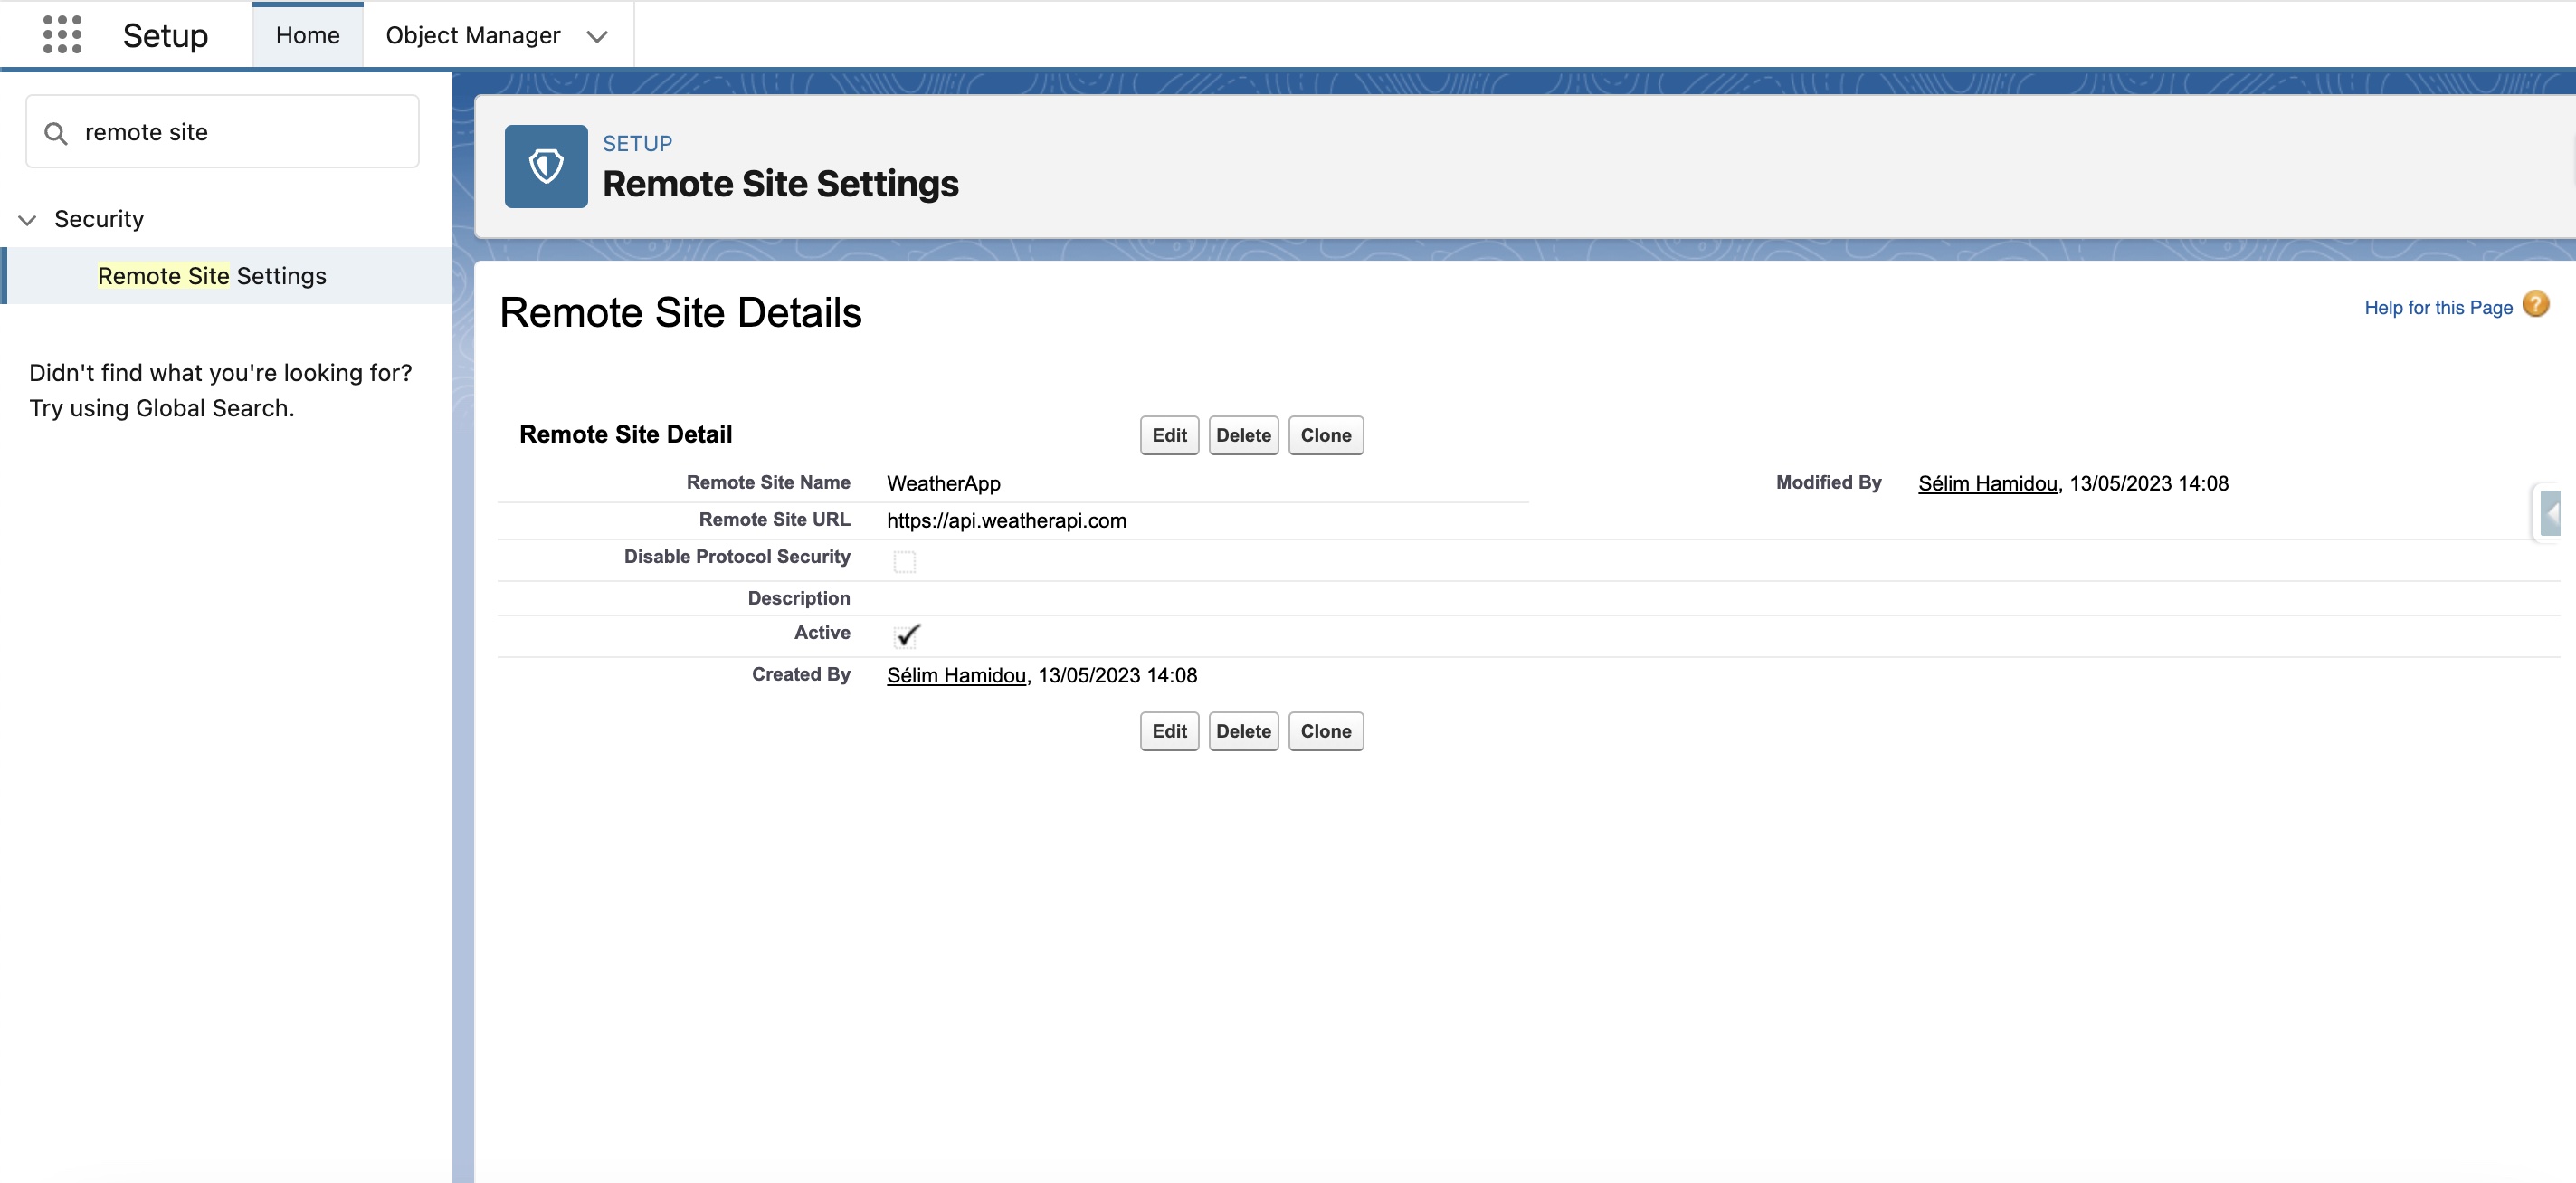Click the Quick Find search field
2576x1183 pixels.
tap(222, 132)
